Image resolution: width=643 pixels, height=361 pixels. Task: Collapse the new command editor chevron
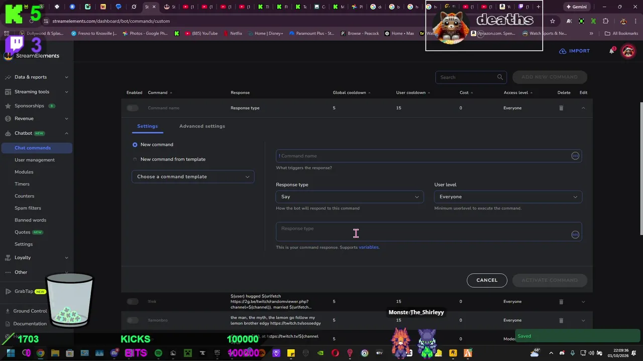tap(583, 108)
